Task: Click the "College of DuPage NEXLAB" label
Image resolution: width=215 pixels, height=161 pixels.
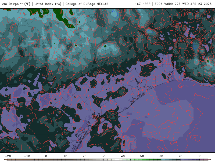Action: tap(87, 4)
